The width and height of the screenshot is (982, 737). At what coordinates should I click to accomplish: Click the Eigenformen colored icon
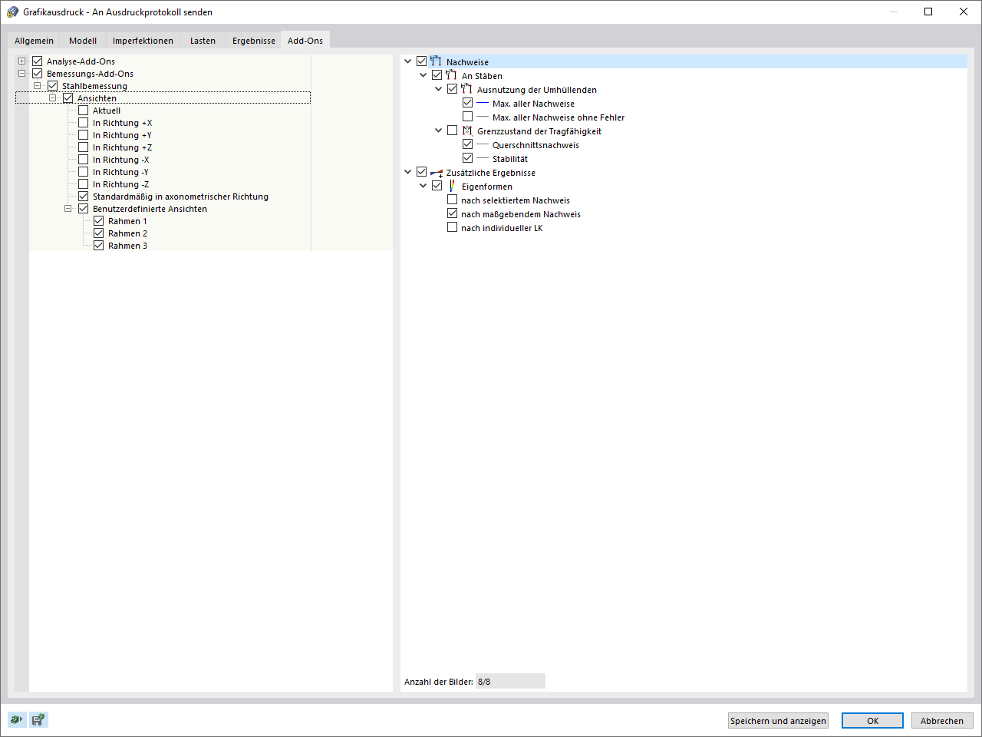pos(452,186)
